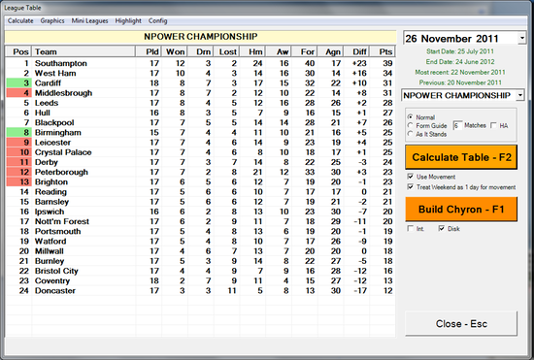Select the Coventry team name

click(52, 280)
